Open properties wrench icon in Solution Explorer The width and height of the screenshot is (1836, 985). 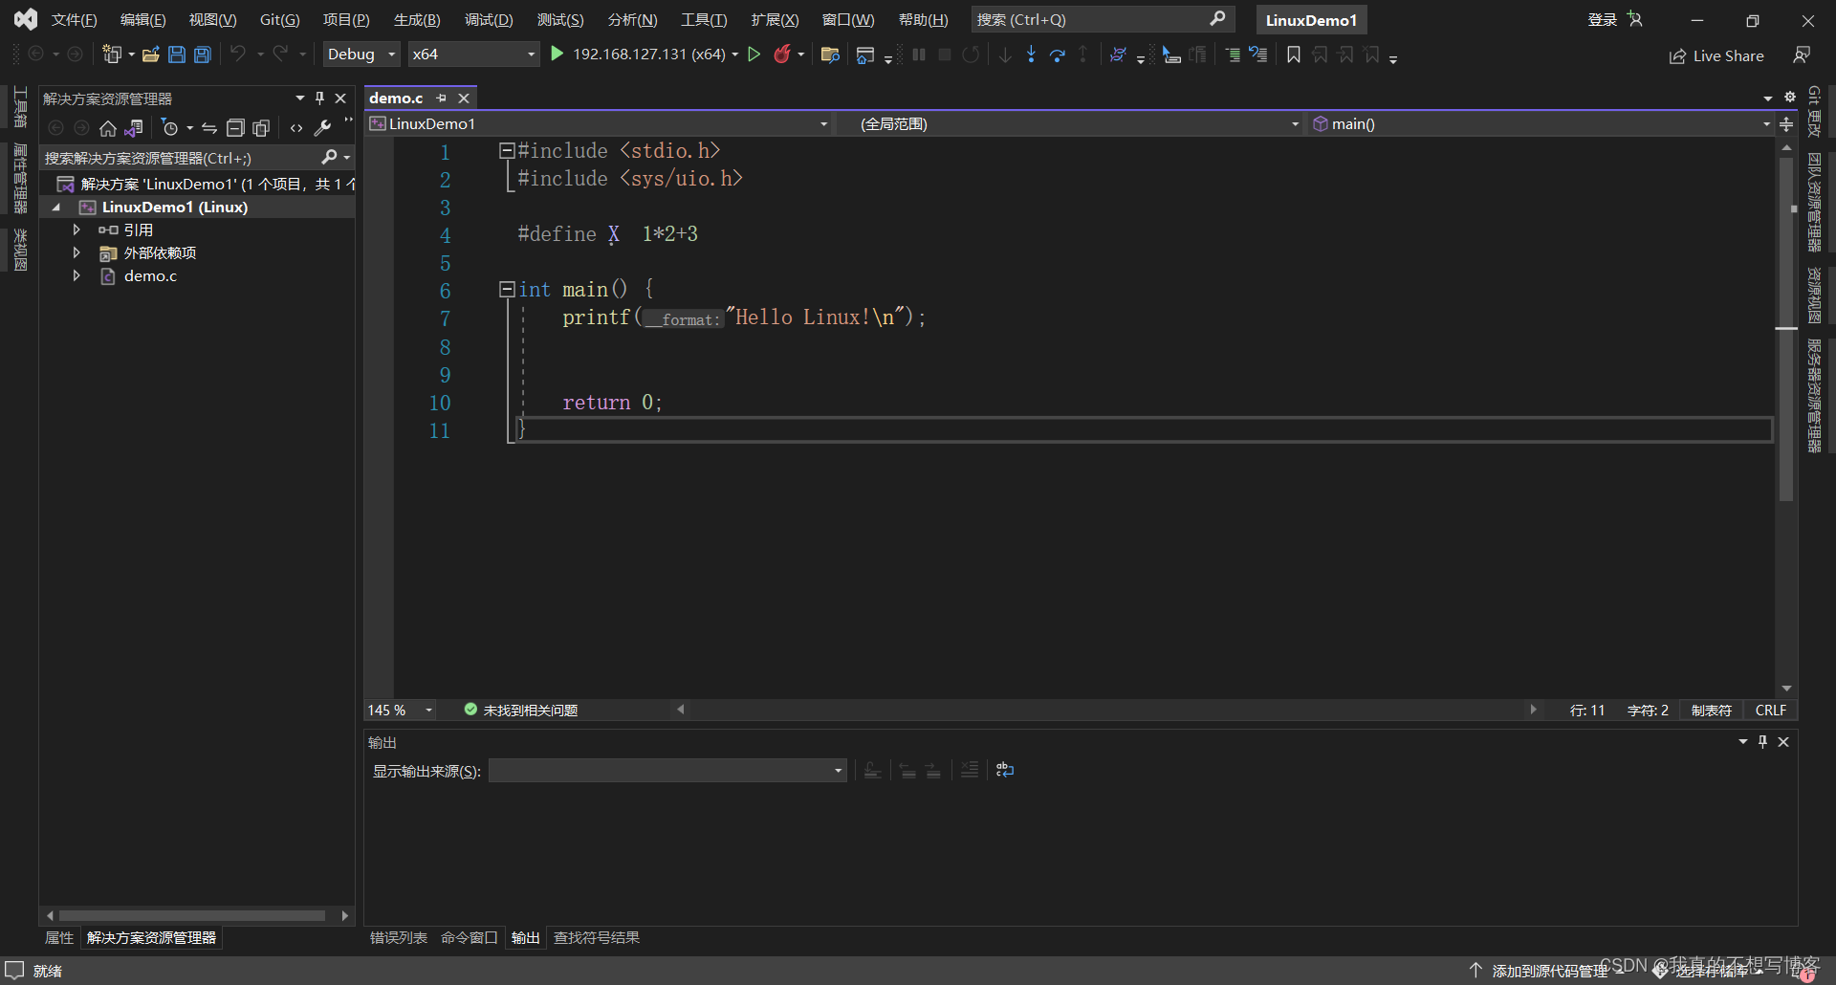pyautogui.click(x=323, y=128)
